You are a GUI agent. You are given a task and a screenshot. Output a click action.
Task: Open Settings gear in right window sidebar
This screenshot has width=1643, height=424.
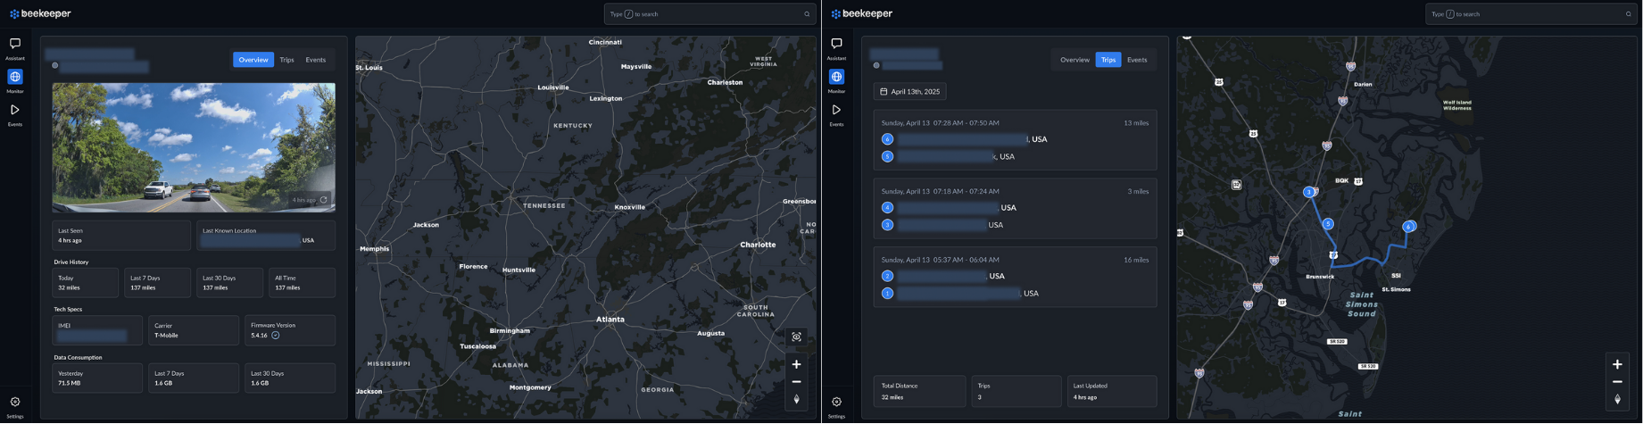click(x=836, y=402)
